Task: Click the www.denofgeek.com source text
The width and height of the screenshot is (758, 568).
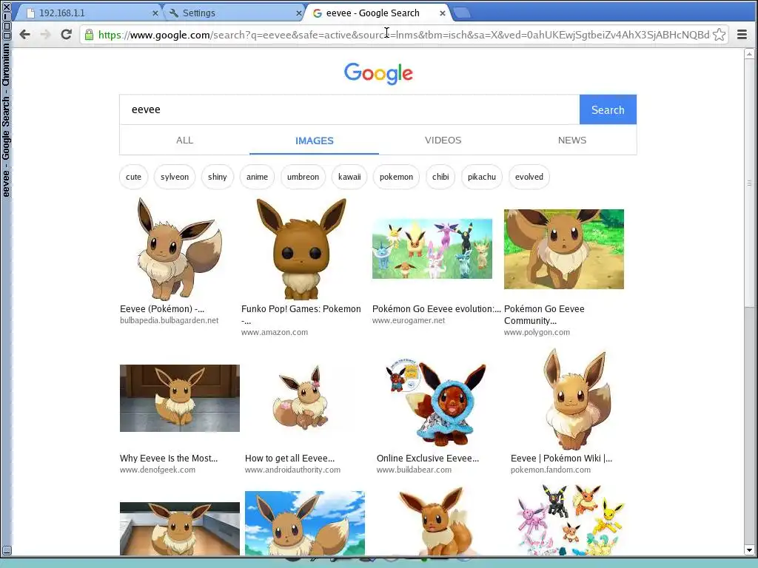Action: 158,470
